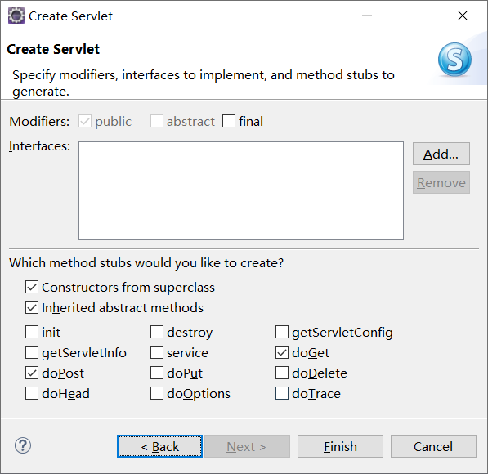Enable the final modifier checkbox
The width and height of the screenshot is (488, 474).
coord(229,121)
